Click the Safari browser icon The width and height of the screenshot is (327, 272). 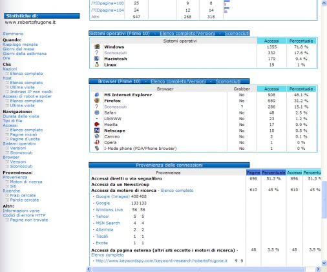(x=97, y=112)
